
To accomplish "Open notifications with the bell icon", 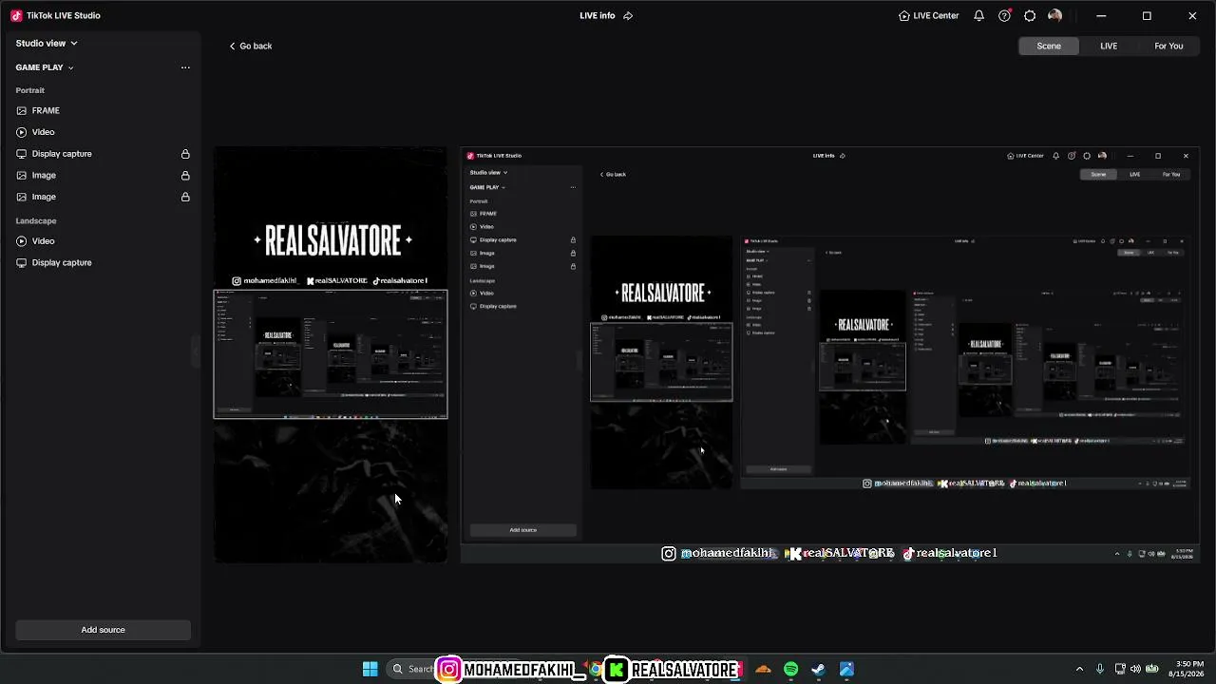I will 978,15.
